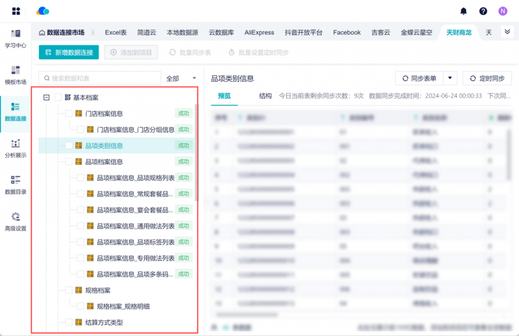Click table icon of 品项档案信息_通用做法列表
The image size is (519, 336).
coord(90,226)
